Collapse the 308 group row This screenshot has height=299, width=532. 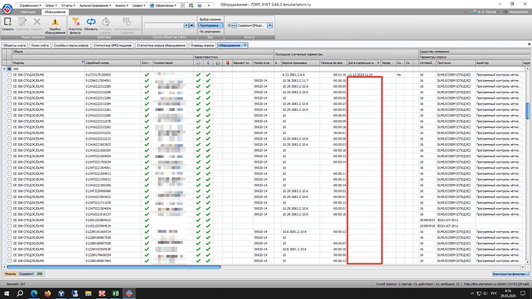[x=5, y=69]
